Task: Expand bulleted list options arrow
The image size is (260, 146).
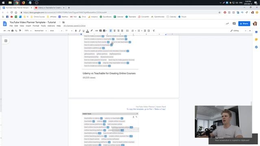Action: click(x=142, y=31)
